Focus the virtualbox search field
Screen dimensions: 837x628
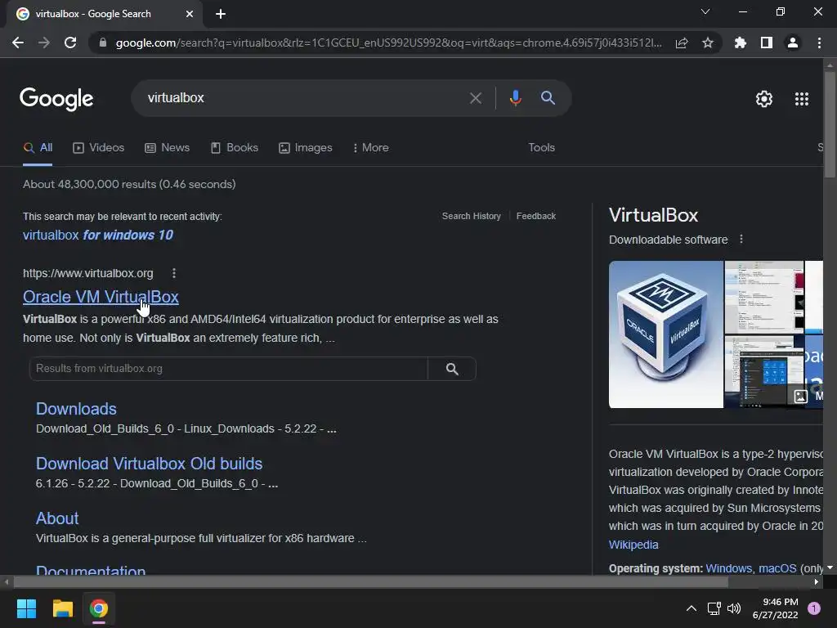pos(299,98)
